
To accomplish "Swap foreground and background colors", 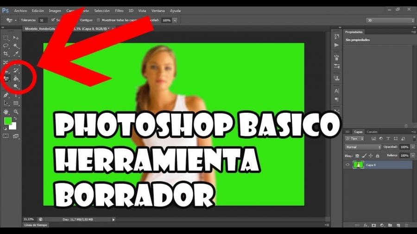I will tap(15, 118).
